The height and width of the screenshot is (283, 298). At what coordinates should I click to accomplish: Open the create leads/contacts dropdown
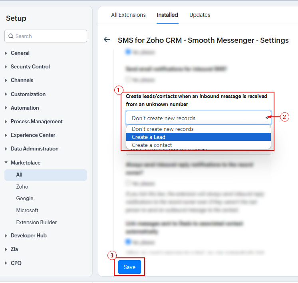click(x=199, y=118)
